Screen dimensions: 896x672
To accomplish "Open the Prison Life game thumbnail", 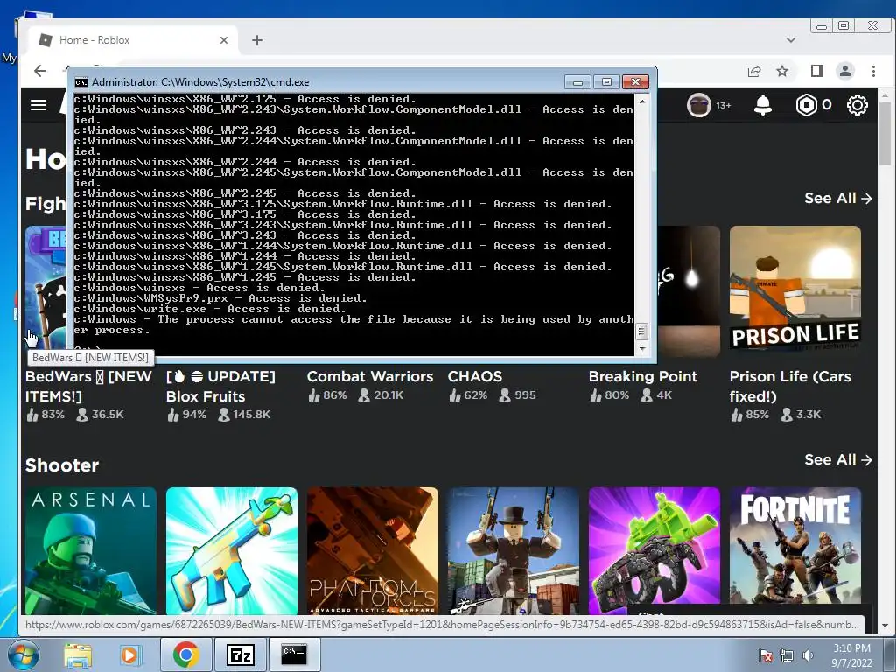I will [x=794, y=290].
